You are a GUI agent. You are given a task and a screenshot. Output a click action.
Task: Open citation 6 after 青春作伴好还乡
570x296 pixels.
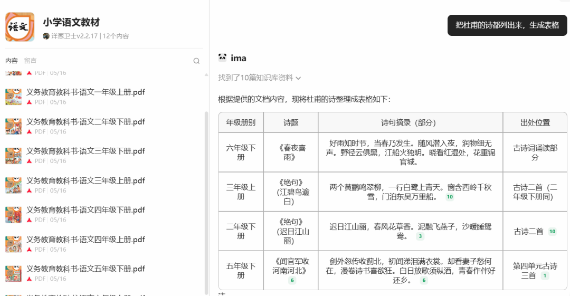tap(424, 280)
